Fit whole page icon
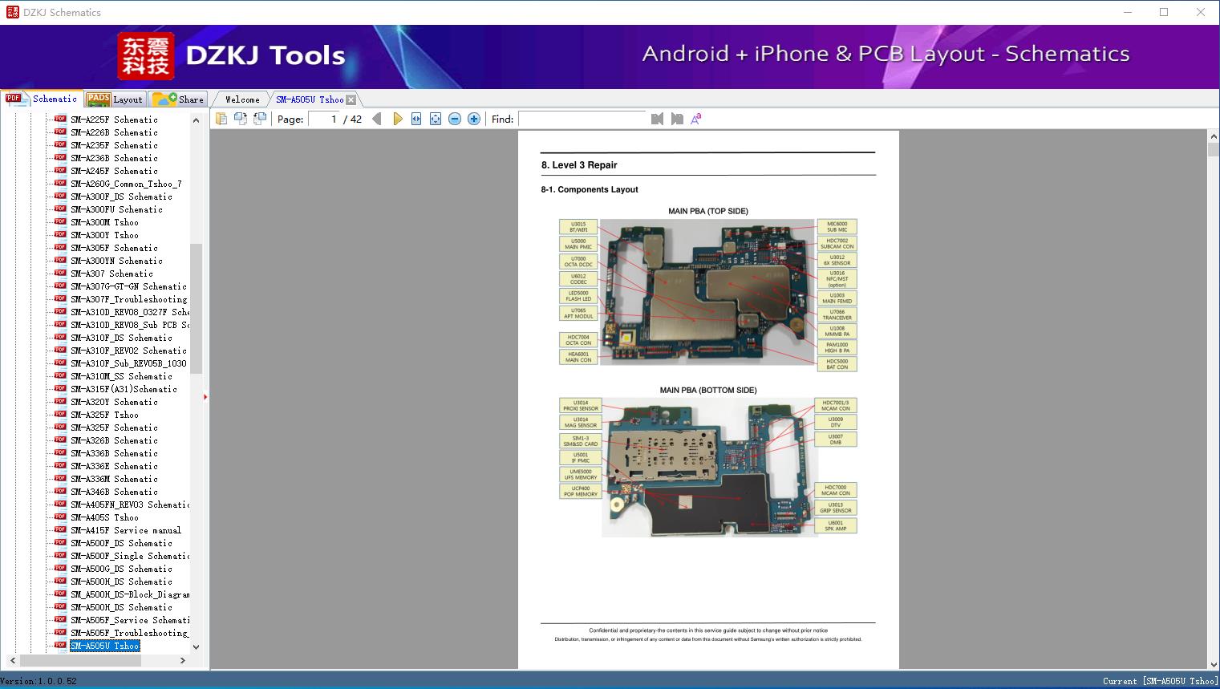The height and width of the screenshot is (689, 1220). [x=436, y=119]
